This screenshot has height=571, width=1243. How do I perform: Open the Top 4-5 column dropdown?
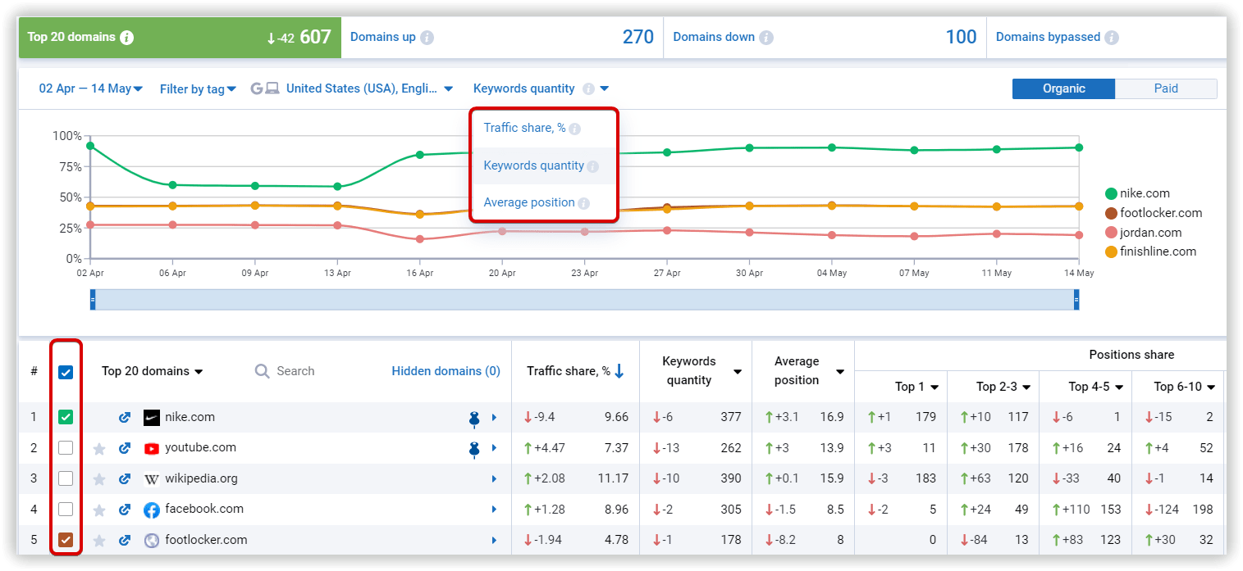1121,387
